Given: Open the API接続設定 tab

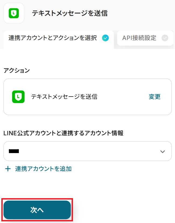Looking at the screenshot, I should tap(139, 38).
